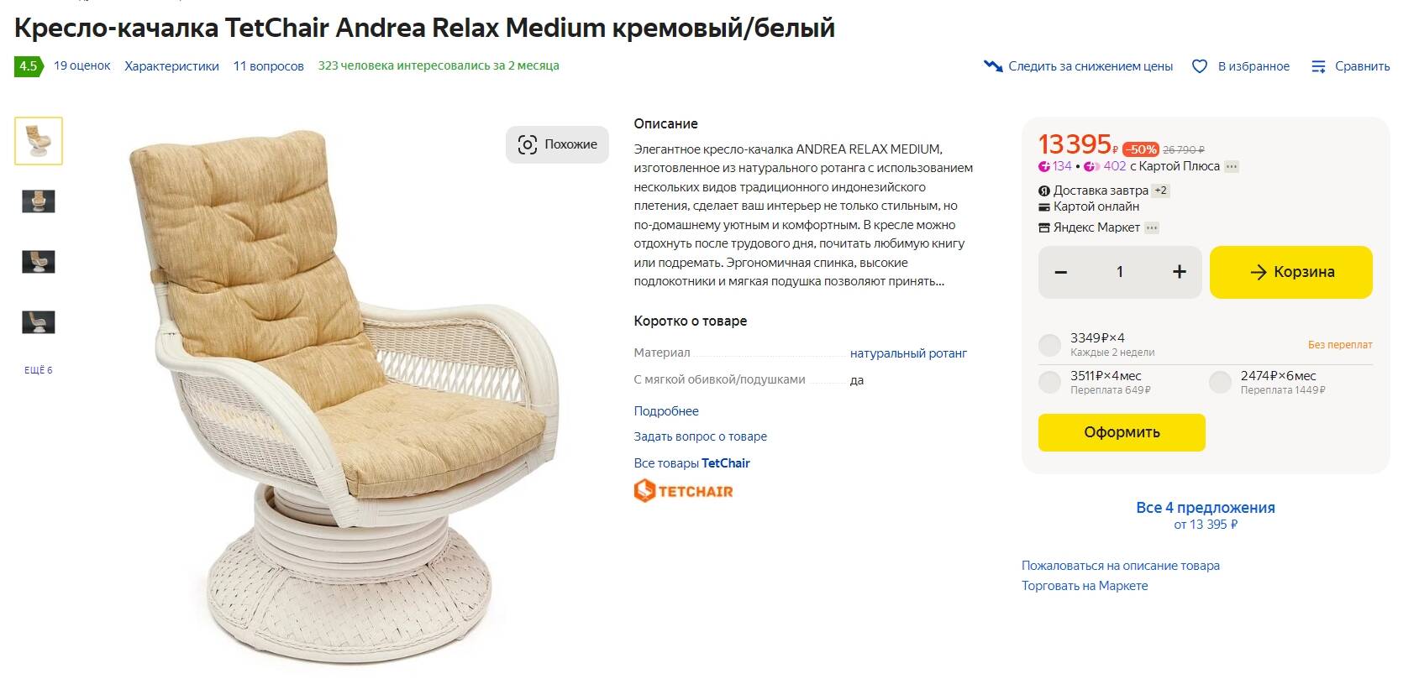
Task: Add the chair to Корзина
Action: pyautogui.click(x=1290, y=272)
